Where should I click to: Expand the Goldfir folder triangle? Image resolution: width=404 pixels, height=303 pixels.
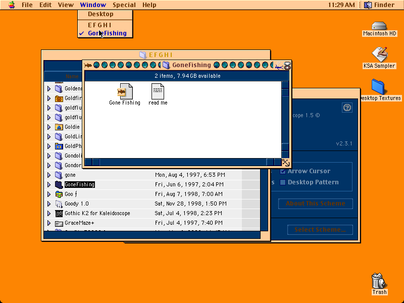point(49,98)
